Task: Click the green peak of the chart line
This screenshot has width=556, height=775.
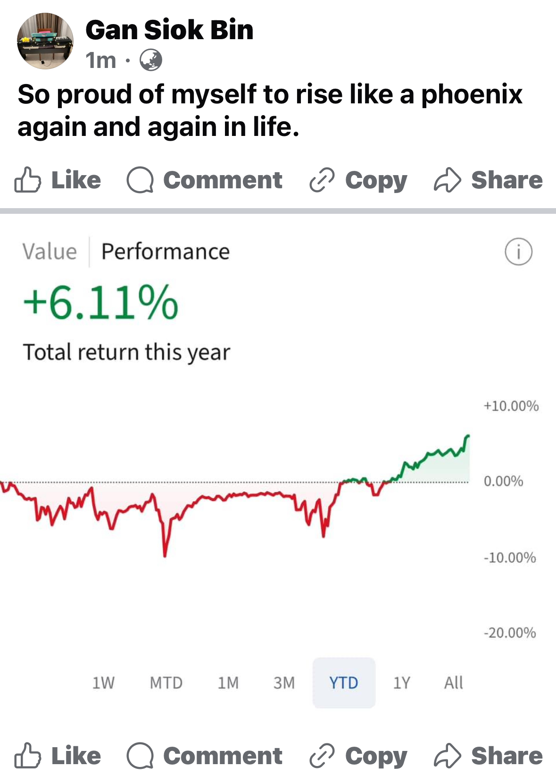Action: [467, 436]
